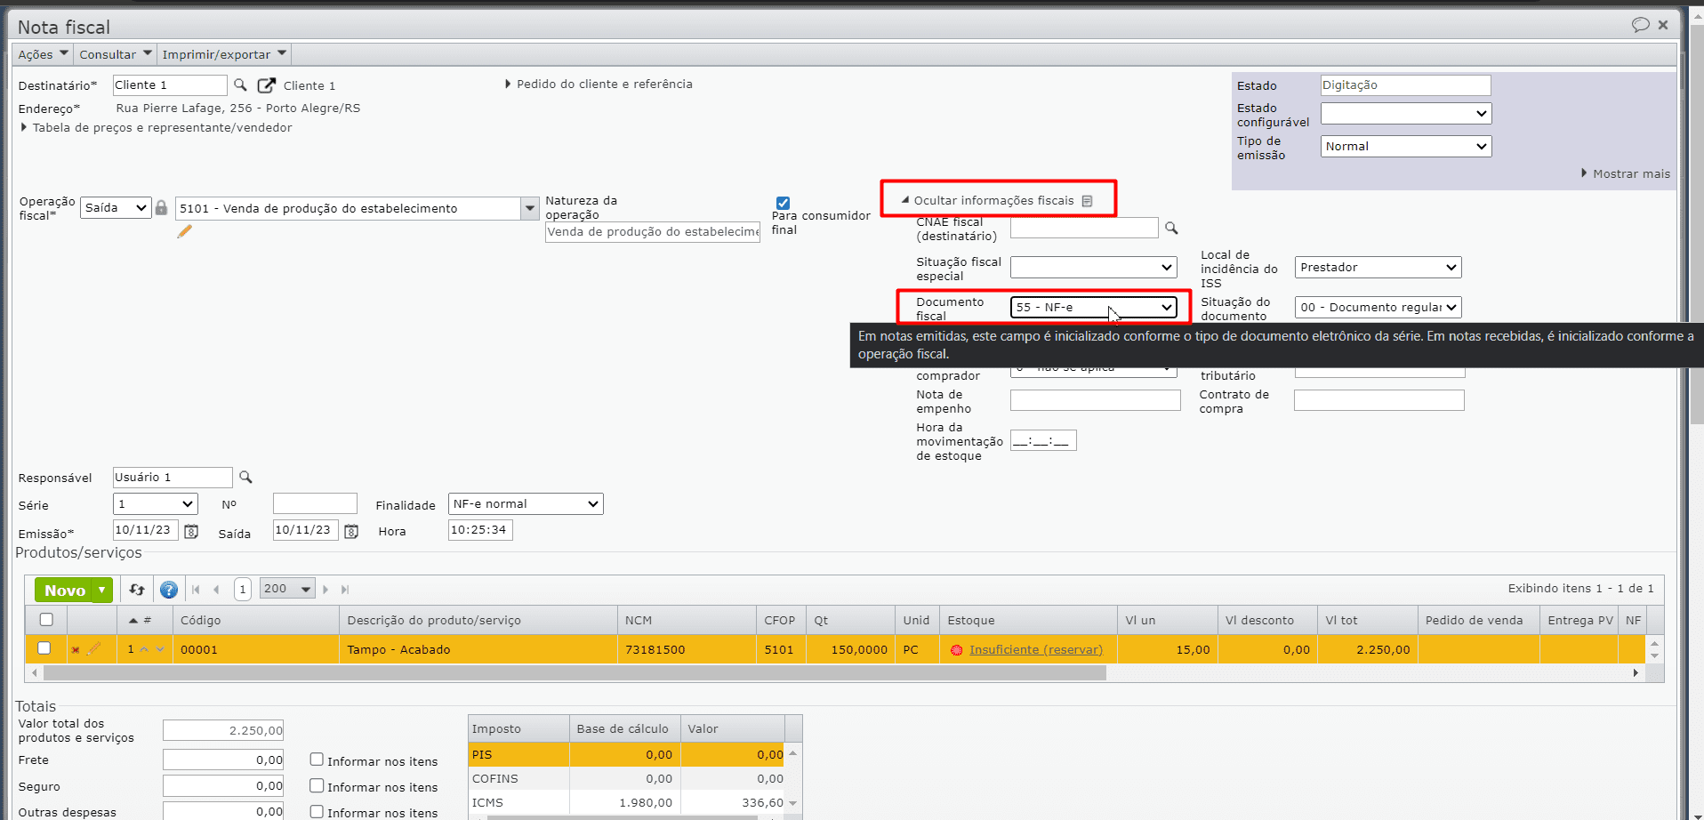This screenshot has width=1704, height=820.
Task: Open the Situação fiscal especial dropdown
Action: [1093, 267]
